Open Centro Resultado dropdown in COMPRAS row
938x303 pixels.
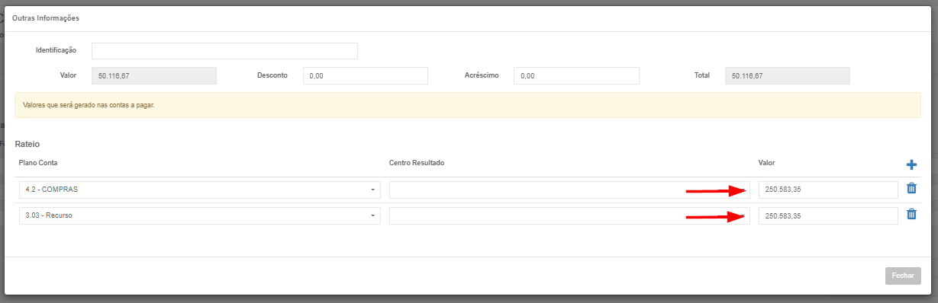tap(569, 190)
